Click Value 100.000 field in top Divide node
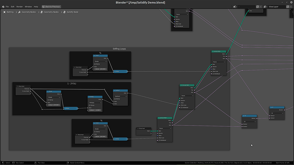294x165 pixels. (x=101, y=69)
